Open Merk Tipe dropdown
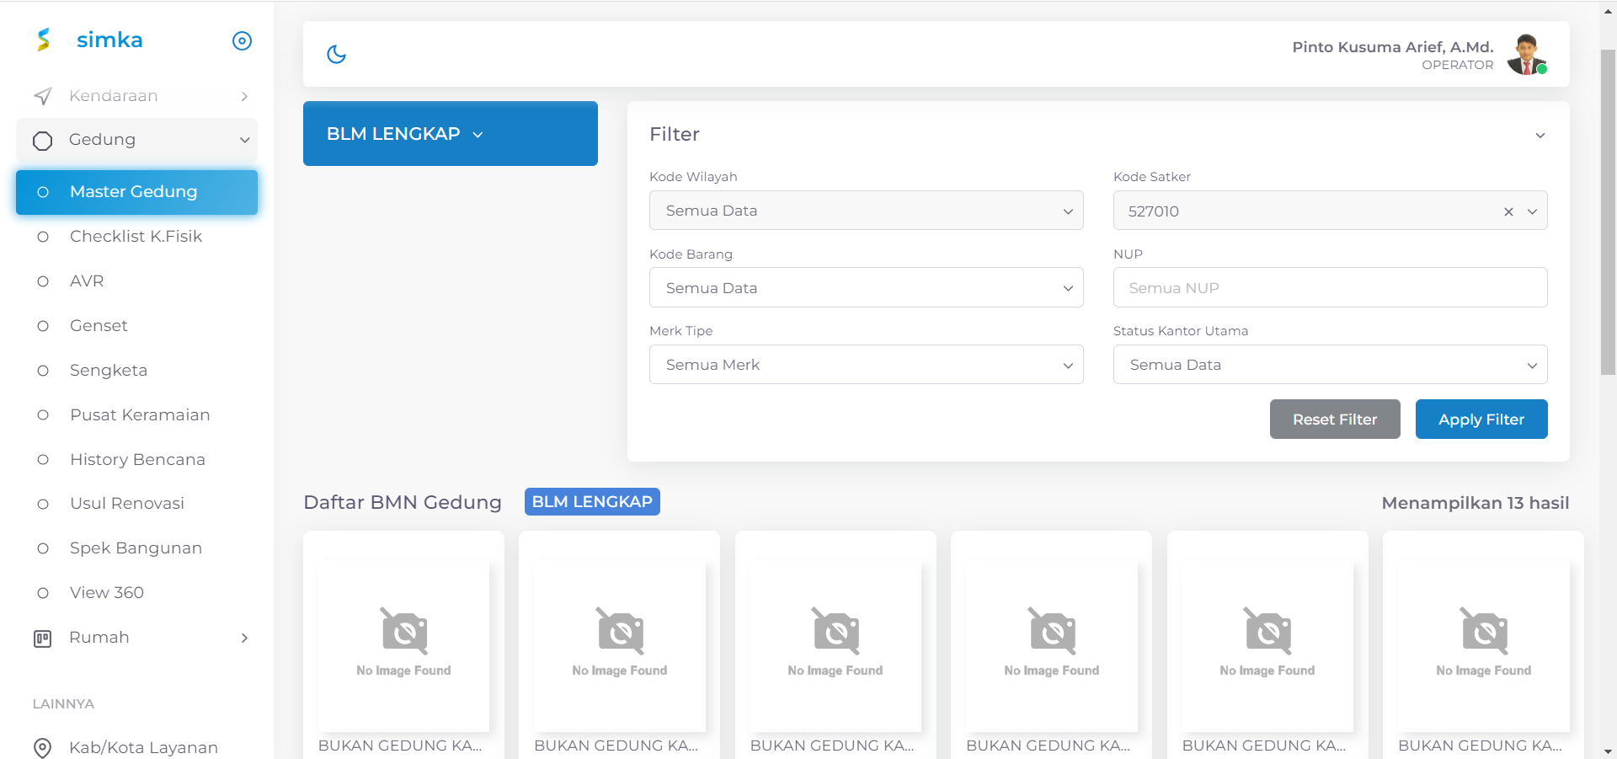The width and height of the screenshot is (1617, 759). pos(866,365)
